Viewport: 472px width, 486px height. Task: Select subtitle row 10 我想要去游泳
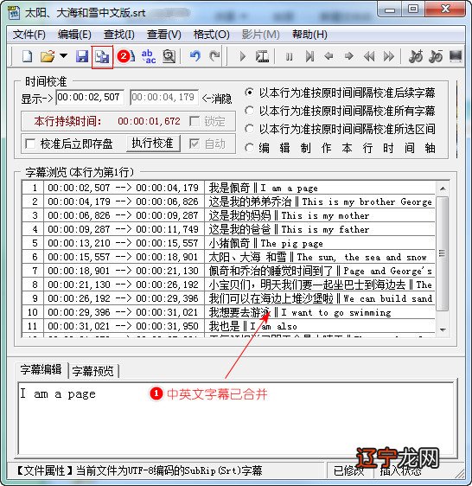[229, 312]
